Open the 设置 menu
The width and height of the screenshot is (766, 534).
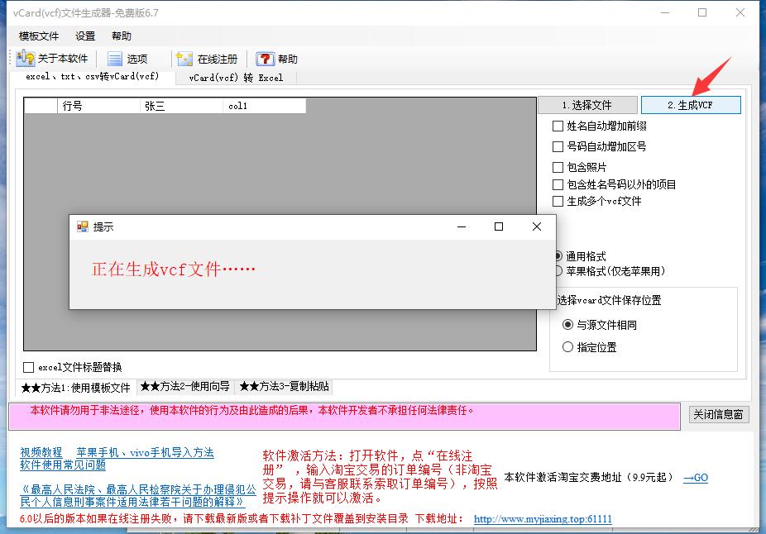click(x=85, y=36)
